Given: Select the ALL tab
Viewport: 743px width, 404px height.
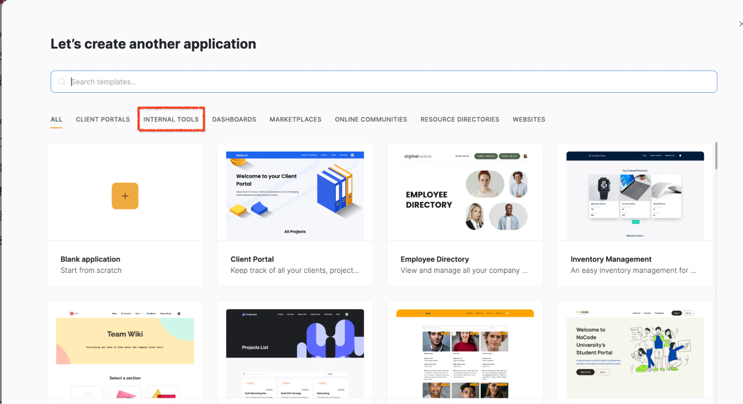Looking at the screenshot, I should click(56, 120).
